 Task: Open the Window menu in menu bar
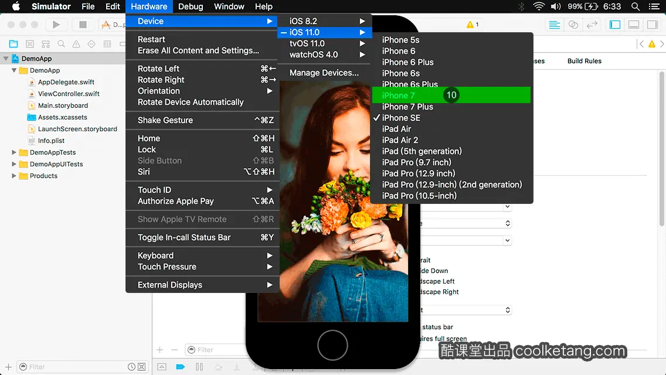point(229,6)
